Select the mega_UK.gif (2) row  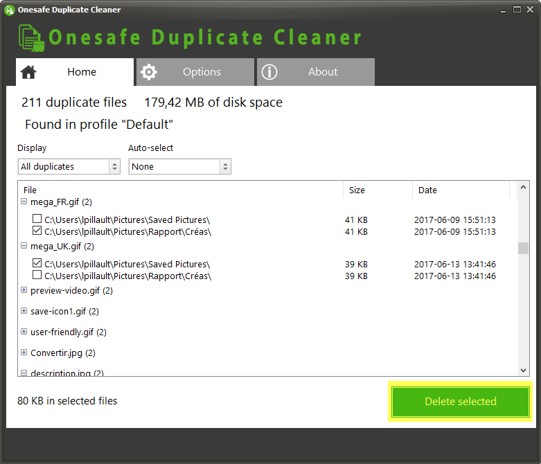(x=62, y=247)
